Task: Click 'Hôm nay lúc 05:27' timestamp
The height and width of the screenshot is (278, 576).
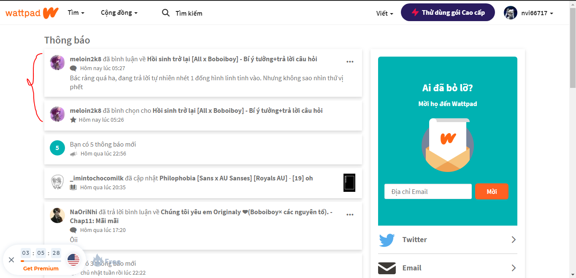Action: pyautogui.click(x=103, y=68)
